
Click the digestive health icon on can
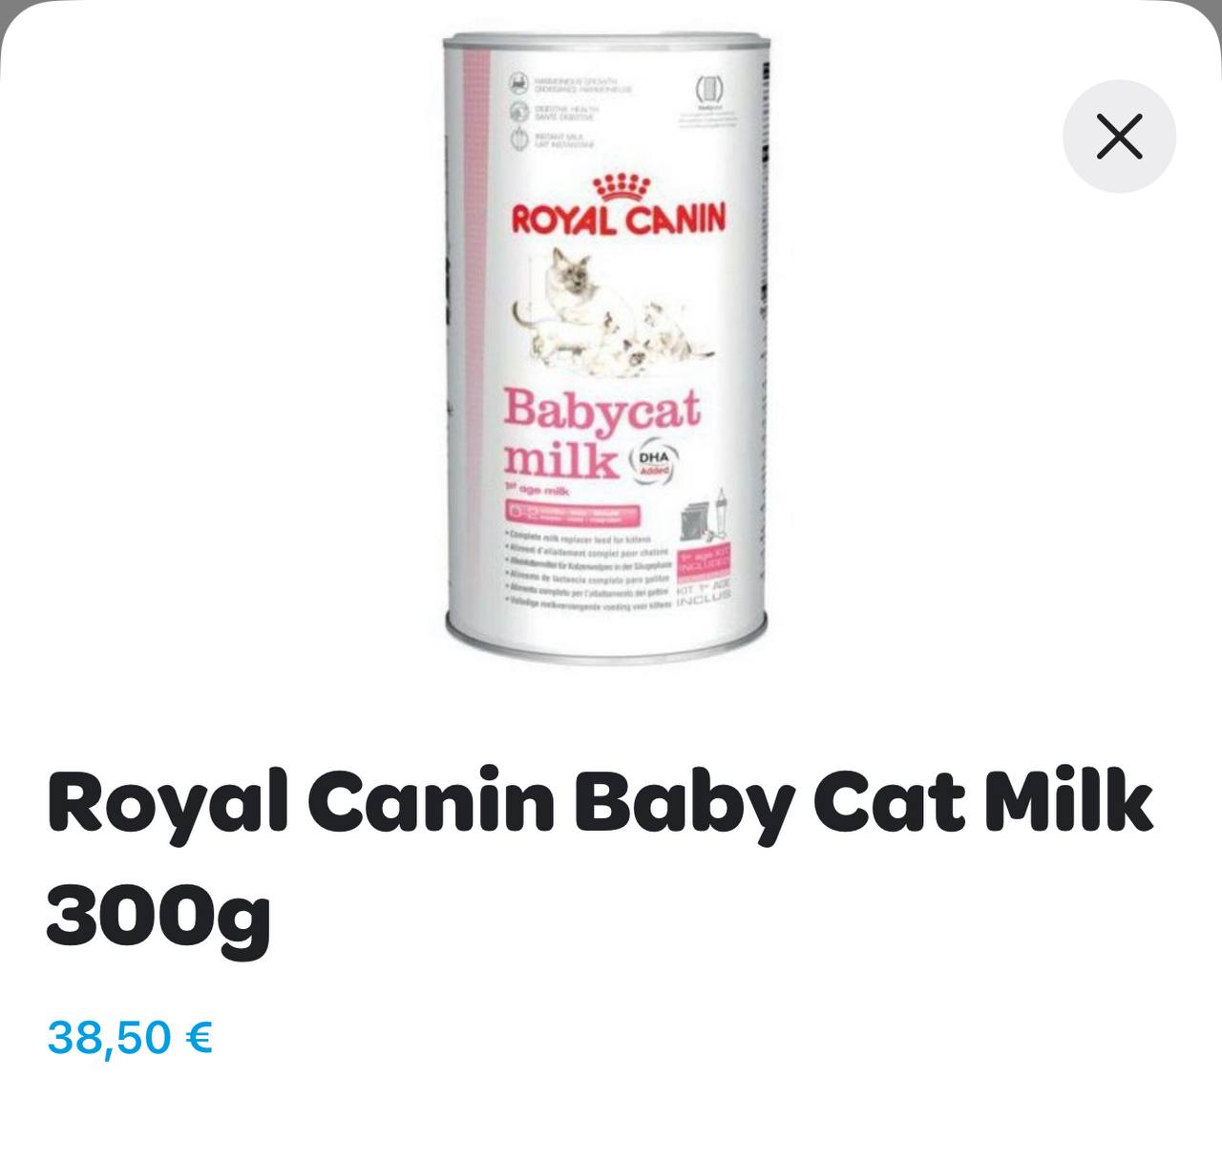517,112
